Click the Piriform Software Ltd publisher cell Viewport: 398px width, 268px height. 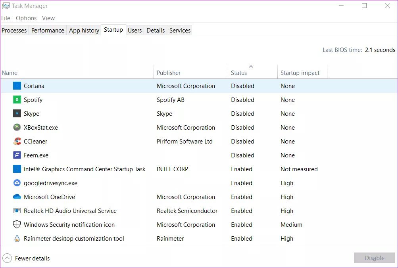(x=185, y=142)
